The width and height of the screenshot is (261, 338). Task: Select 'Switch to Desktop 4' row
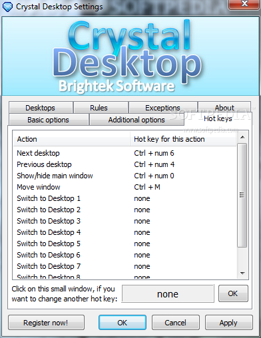(125, 232)
